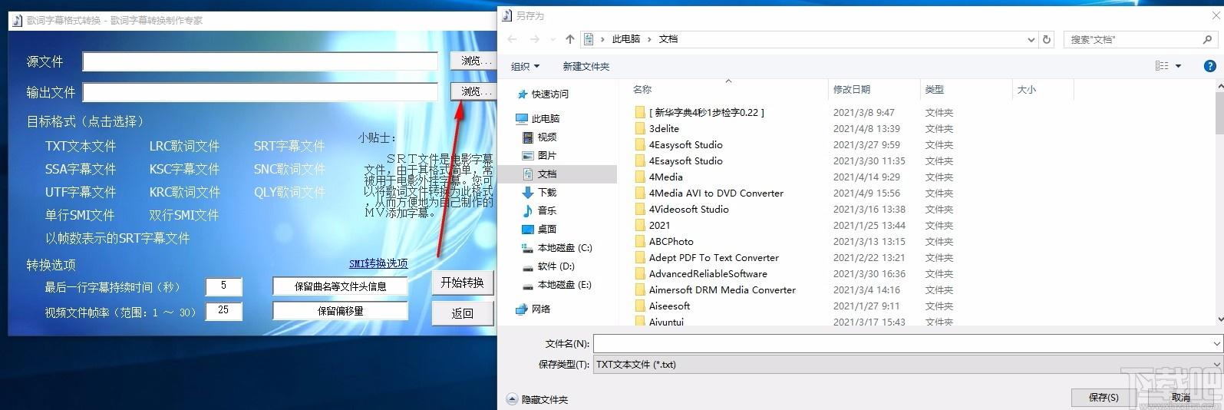Select 此电脑 in the navigation pane
Screen dimensions: 1224x410
coord(546,119)
